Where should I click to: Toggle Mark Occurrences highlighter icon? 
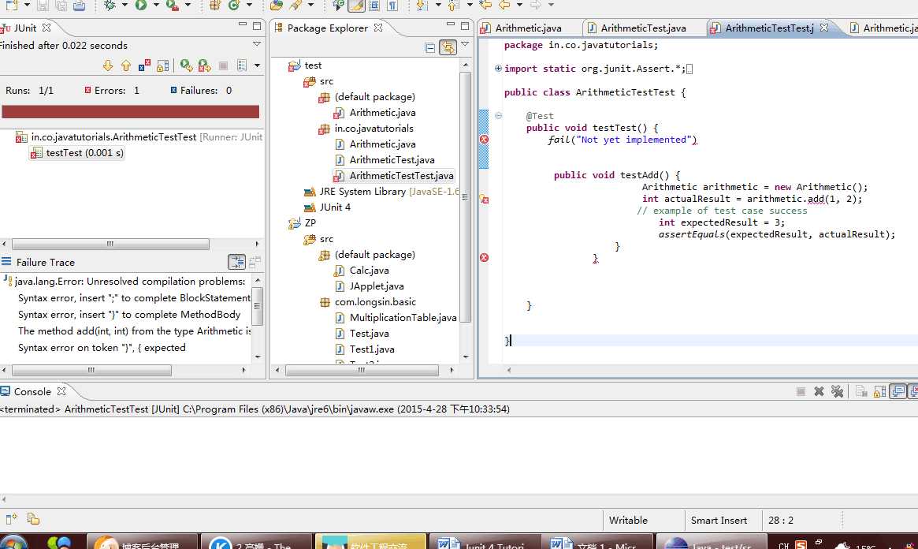pyautogui.click(x=356, y=6)
